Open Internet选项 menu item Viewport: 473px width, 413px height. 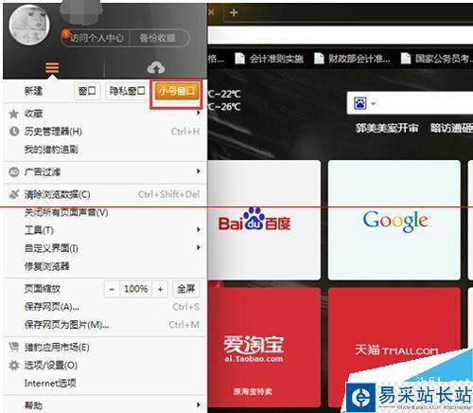(104, 384)
